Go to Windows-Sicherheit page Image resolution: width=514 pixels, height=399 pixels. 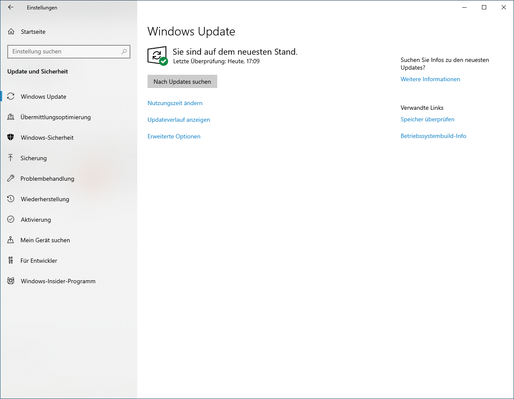[69, 138]
